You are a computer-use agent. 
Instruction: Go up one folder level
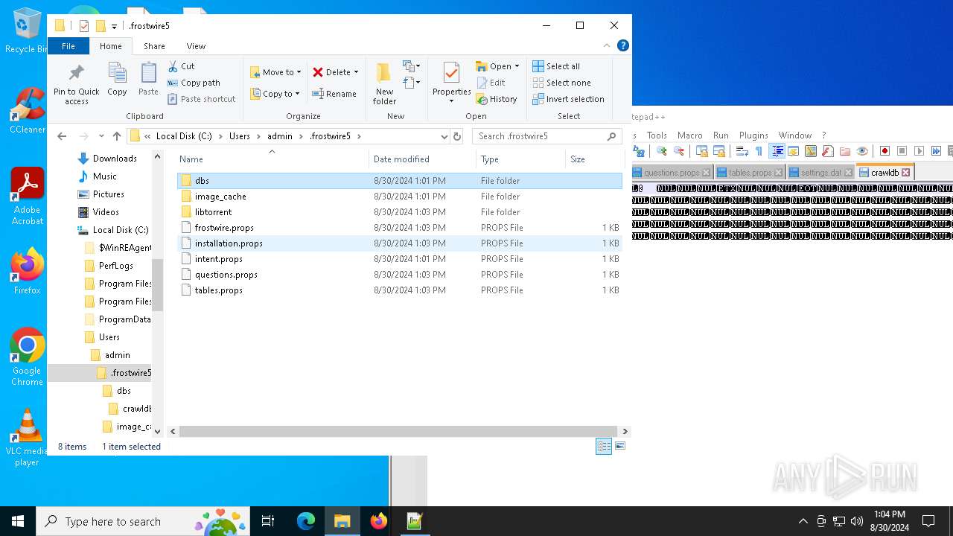pyautogui.click(x=117, y=136)
